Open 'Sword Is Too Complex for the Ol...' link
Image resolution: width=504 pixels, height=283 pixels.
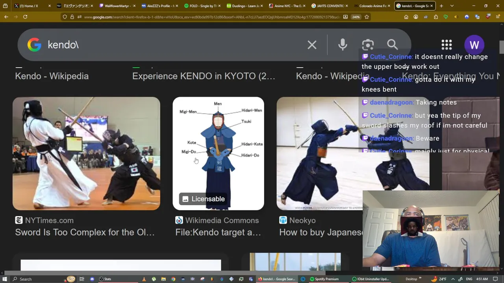(85, 232)
